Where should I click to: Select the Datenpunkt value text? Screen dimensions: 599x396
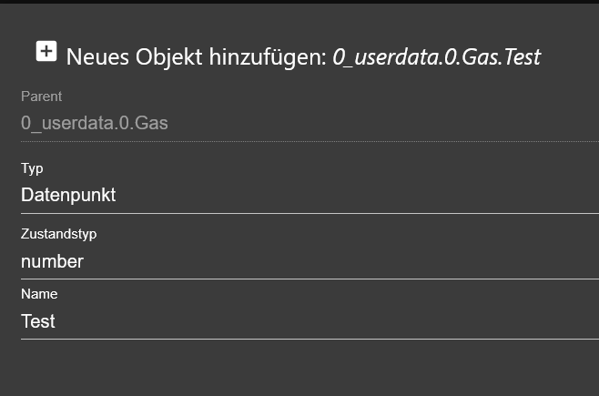[68, 195]
